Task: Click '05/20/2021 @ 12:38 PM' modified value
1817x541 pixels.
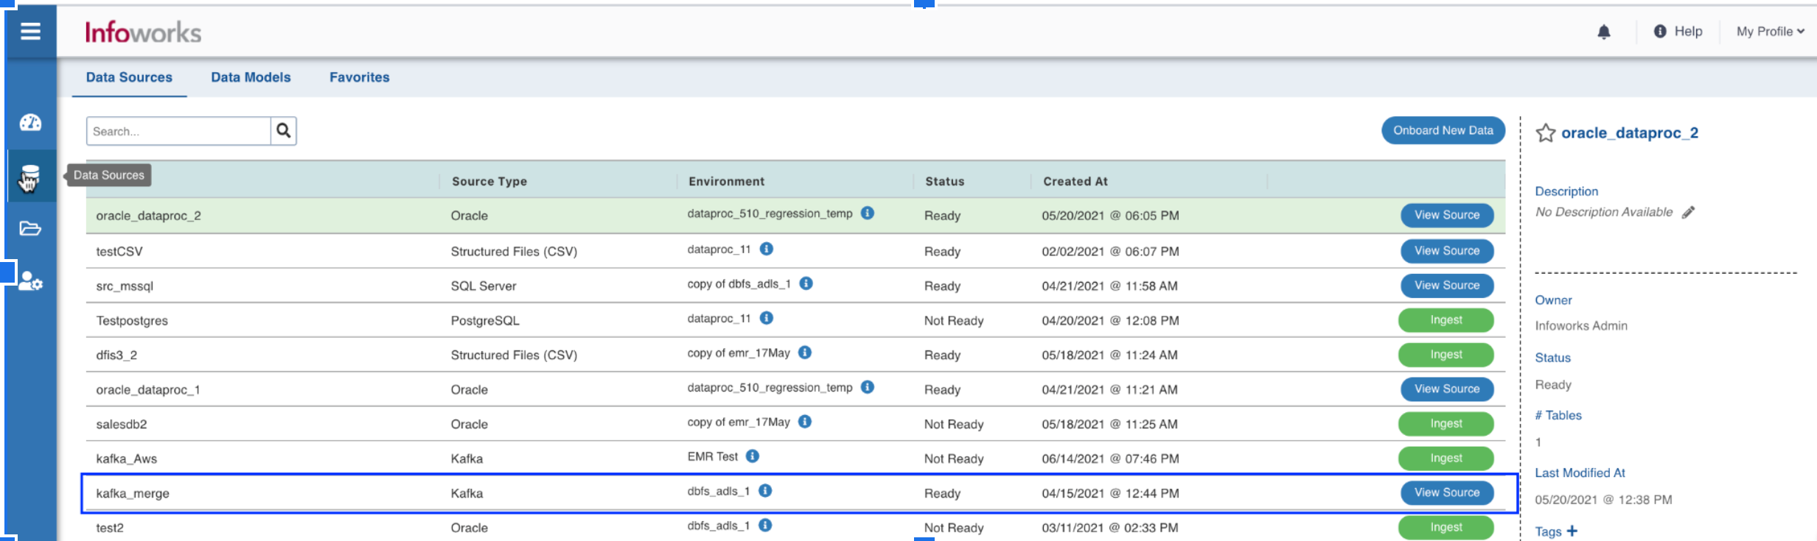Action: (x=1603, y=500)
